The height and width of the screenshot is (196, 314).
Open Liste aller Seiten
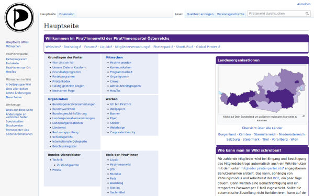17,89
